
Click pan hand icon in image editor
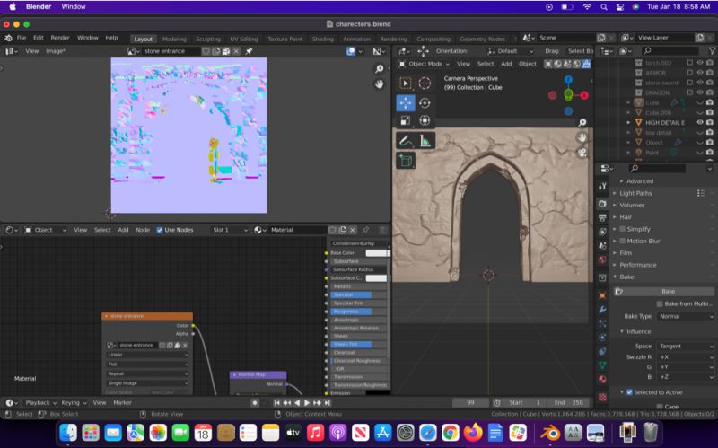pos(379,84)
